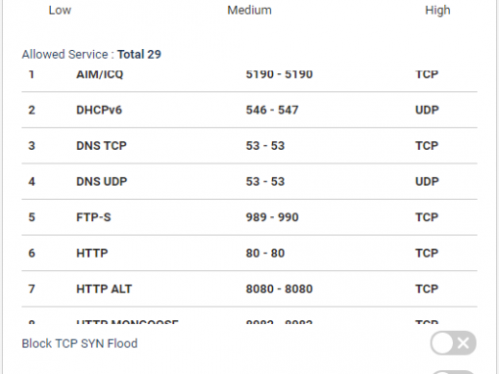The image size is (499, 374).
Task: Set firewall level to Medium
Action: tap(249, 10)
